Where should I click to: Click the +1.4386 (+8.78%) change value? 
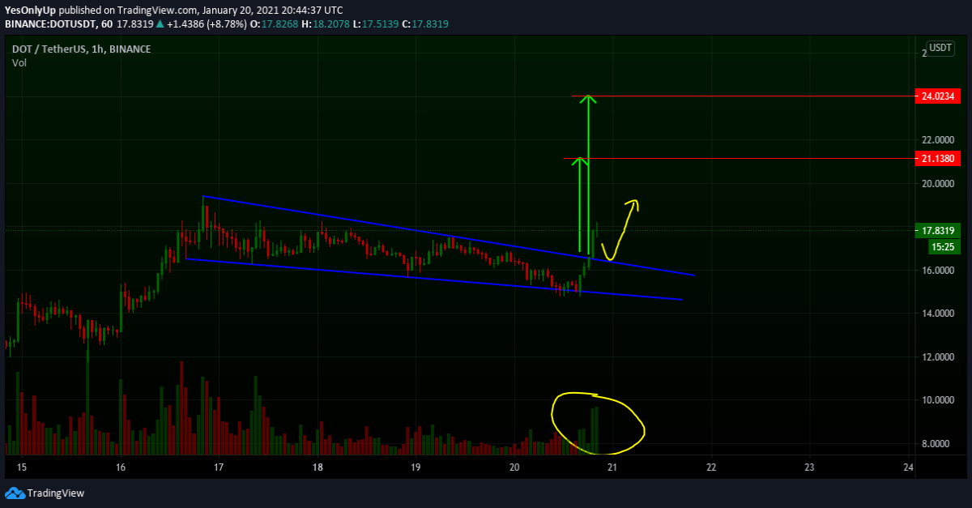[x=207, y=23]
